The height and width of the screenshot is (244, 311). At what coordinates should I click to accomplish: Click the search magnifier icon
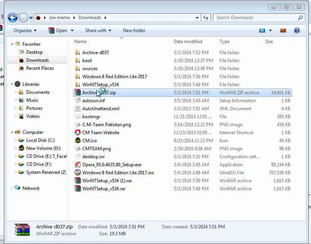pos(300,18)
